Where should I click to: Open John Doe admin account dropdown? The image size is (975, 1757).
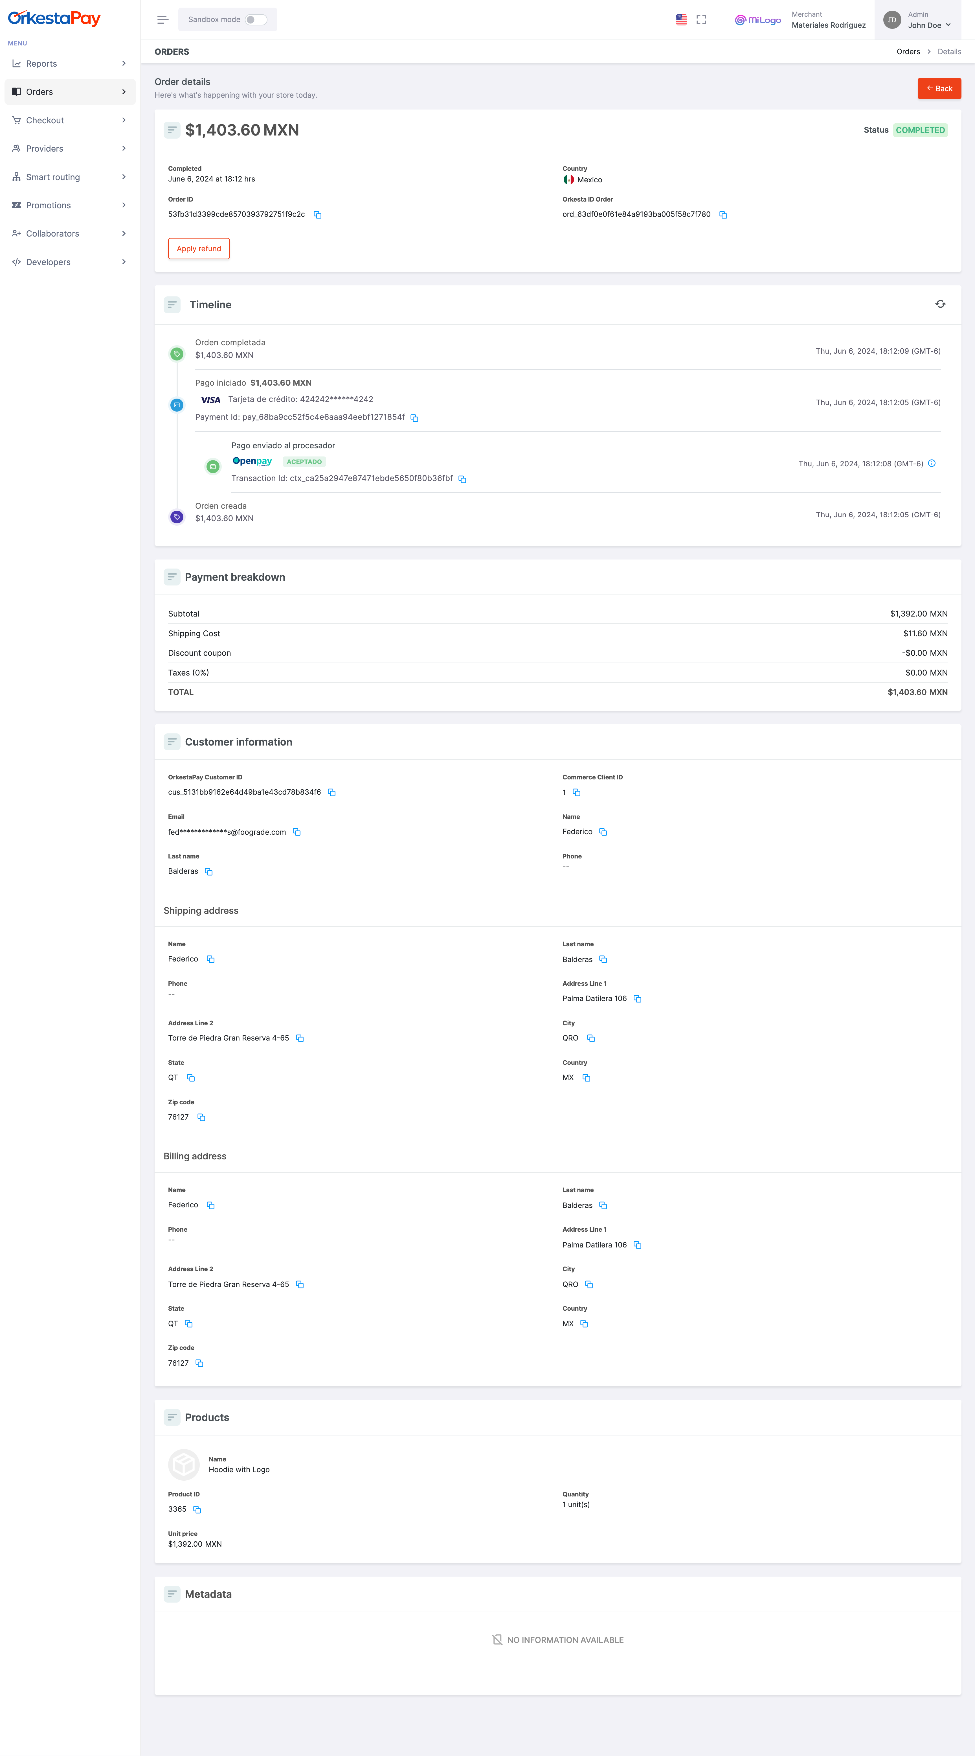tap(918, 20)
